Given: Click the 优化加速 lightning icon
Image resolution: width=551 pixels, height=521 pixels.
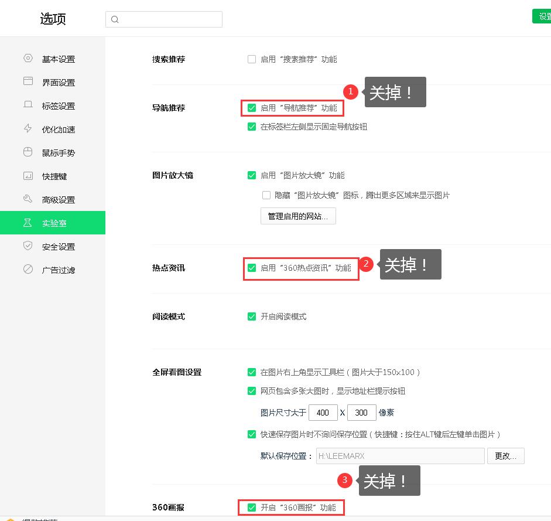Looking at the screenshot, I should 28,128.
